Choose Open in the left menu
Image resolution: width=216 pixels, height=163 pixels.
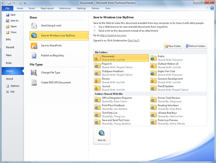tap(11, 26)
